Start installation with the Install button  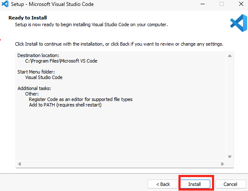[195, 184]
